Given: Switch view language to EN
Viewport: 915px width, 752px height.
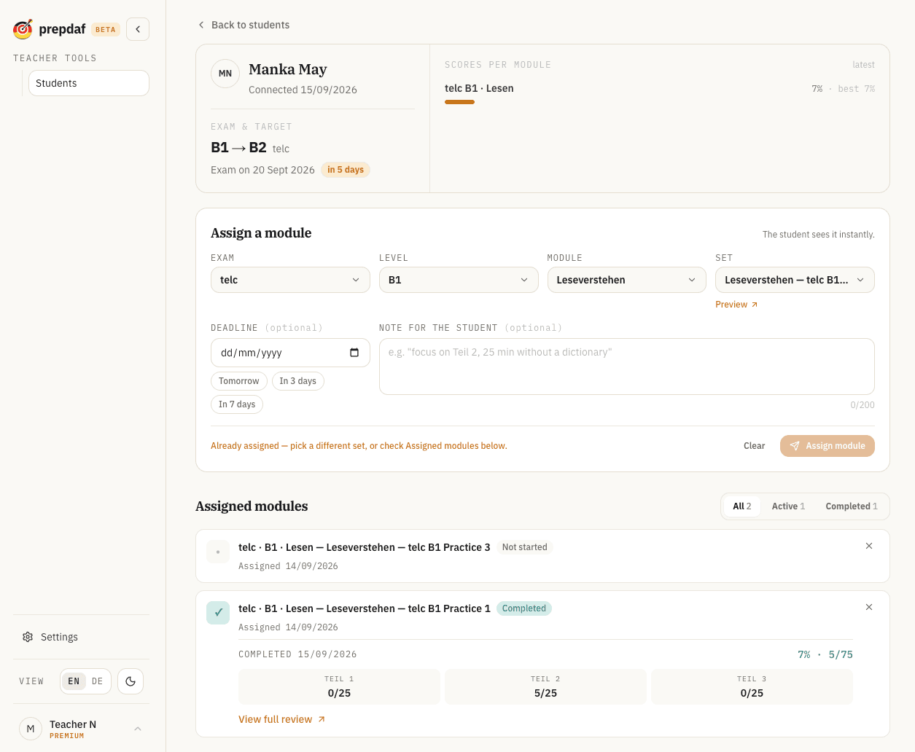Looking at the screenshot, I should [74, 681].
